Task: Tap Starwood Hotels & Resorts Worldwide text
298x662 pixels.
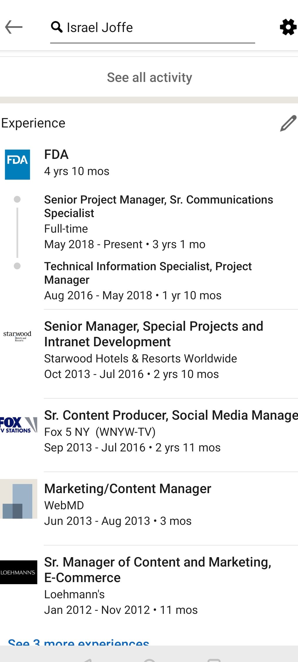Action: pos(140,359)
